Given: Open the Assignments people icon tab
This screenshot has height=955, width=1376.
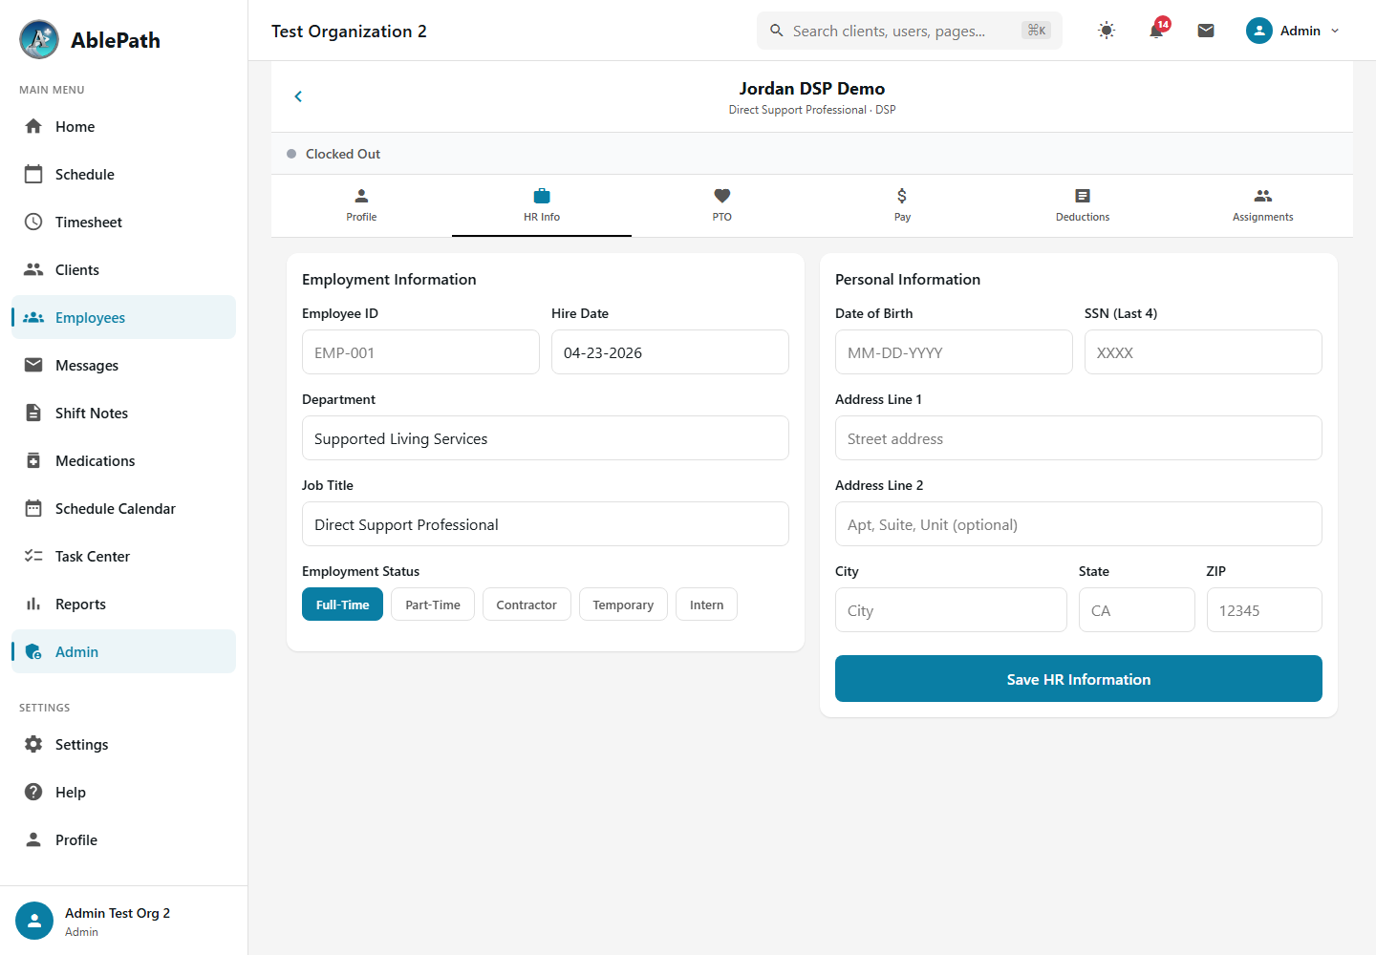Looking at the screenshot, I should 1263,205.
